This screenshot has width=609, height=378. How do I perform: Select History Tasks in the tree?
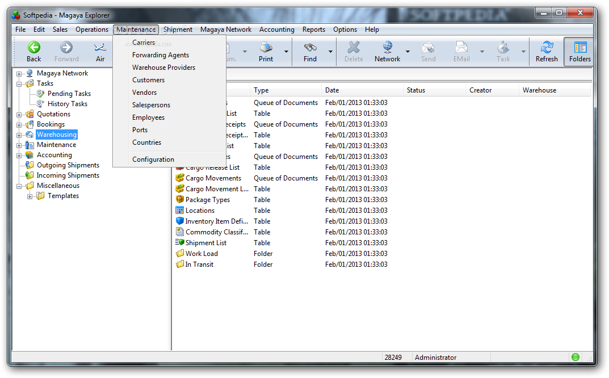pyautogui.click(x=68, y=104)
